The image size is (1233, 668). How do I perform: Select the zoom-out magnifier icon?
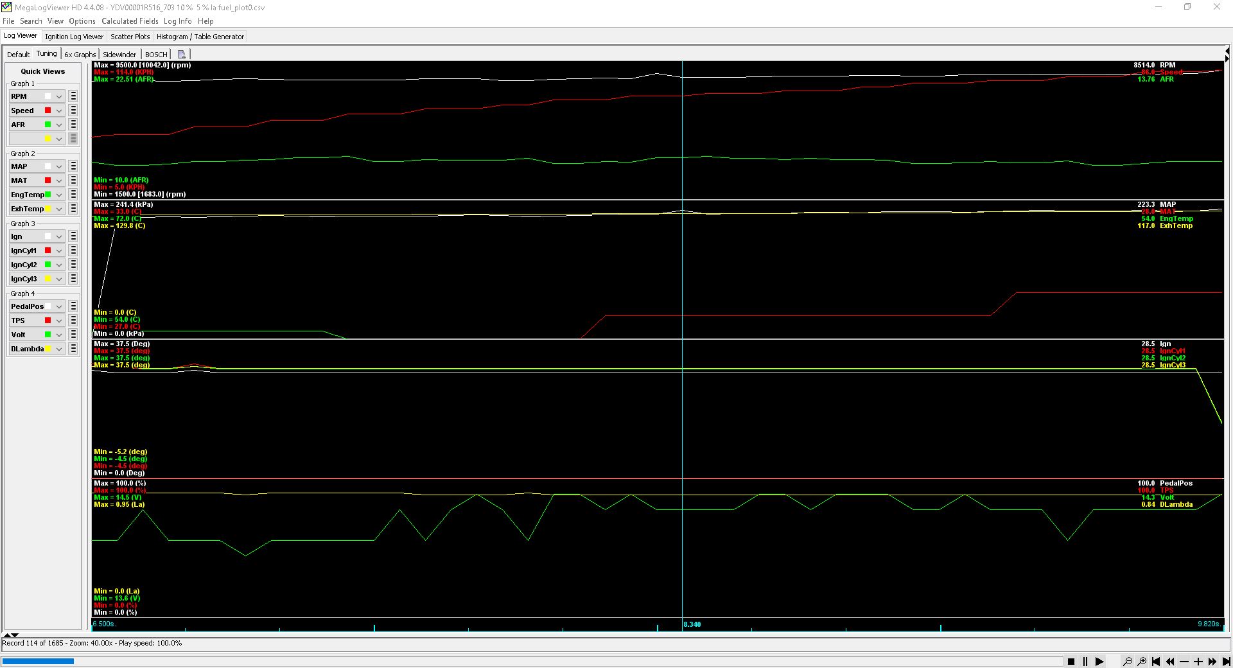1128,662
